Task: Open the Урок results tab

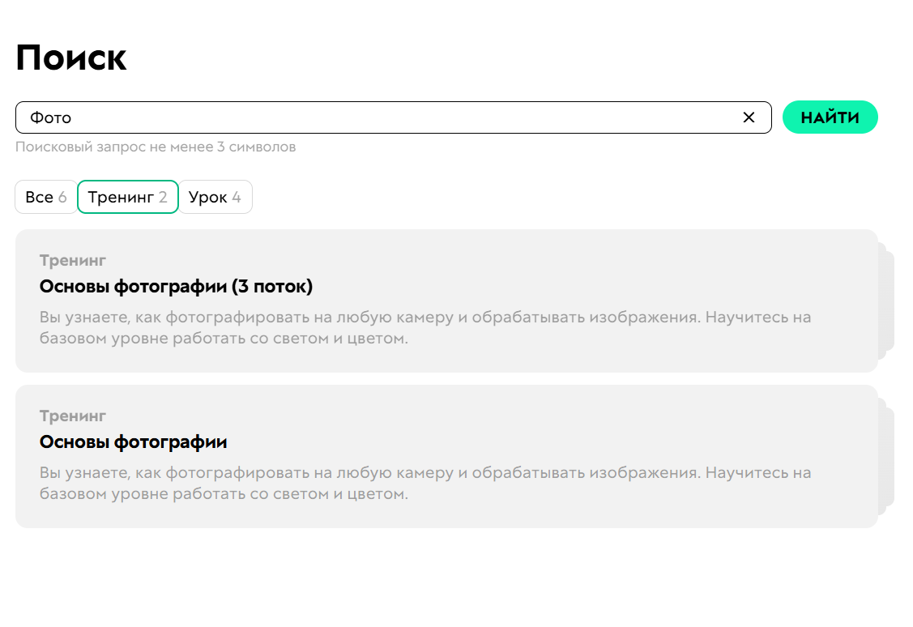Action: coord(215,197)
